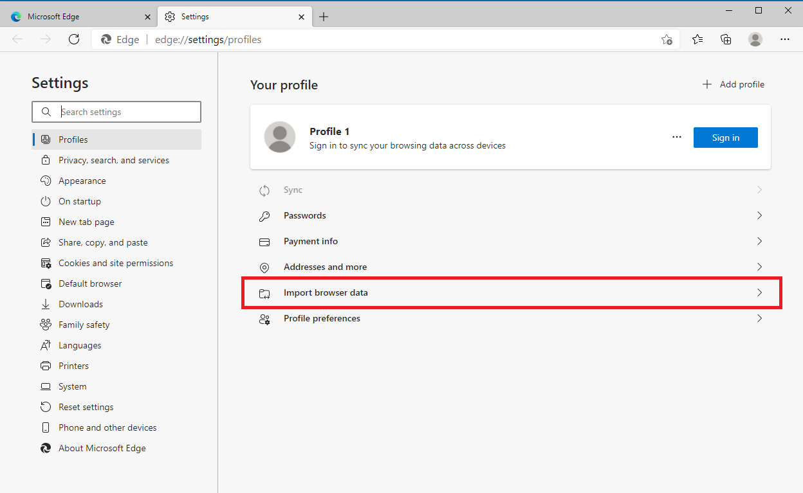The image size is (803, 493).
Task: Click the Default browser icon
Action: coord(46,283)
